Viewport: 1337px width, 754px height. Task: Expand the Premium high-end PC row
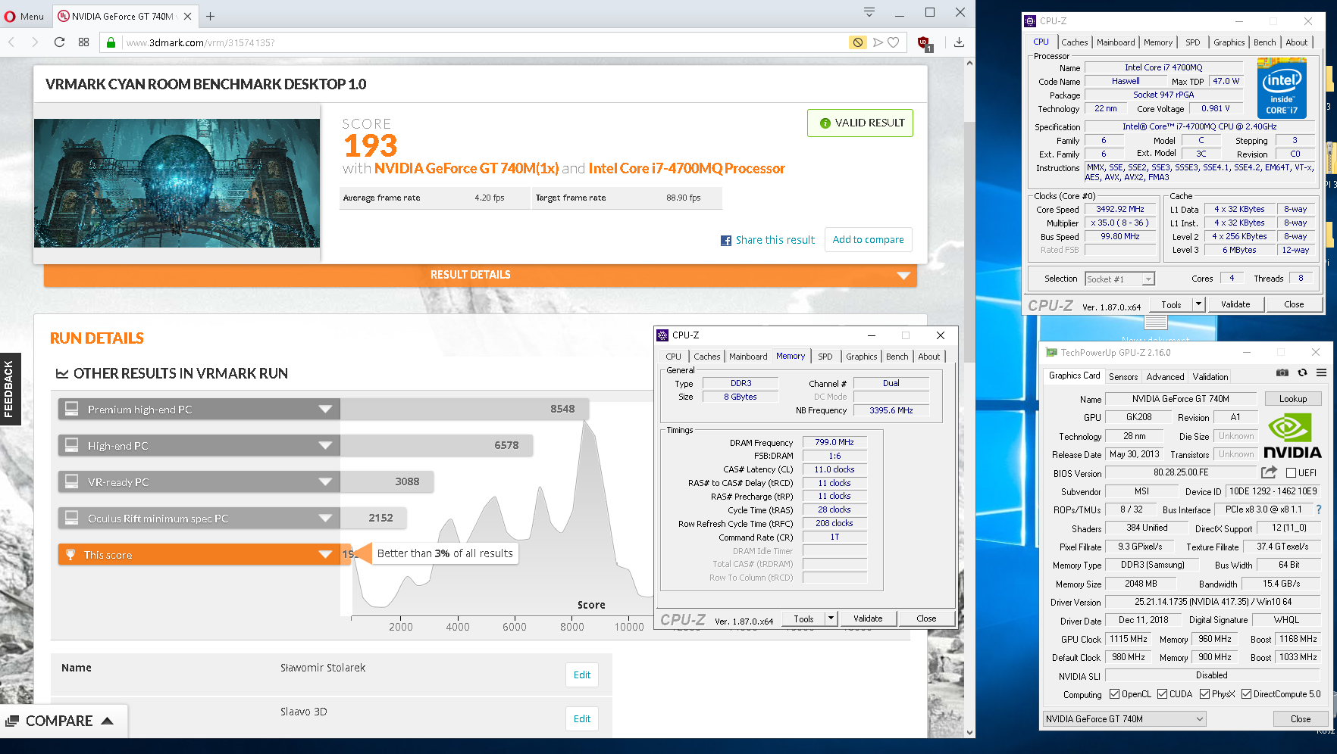click(x=199, y=409)
